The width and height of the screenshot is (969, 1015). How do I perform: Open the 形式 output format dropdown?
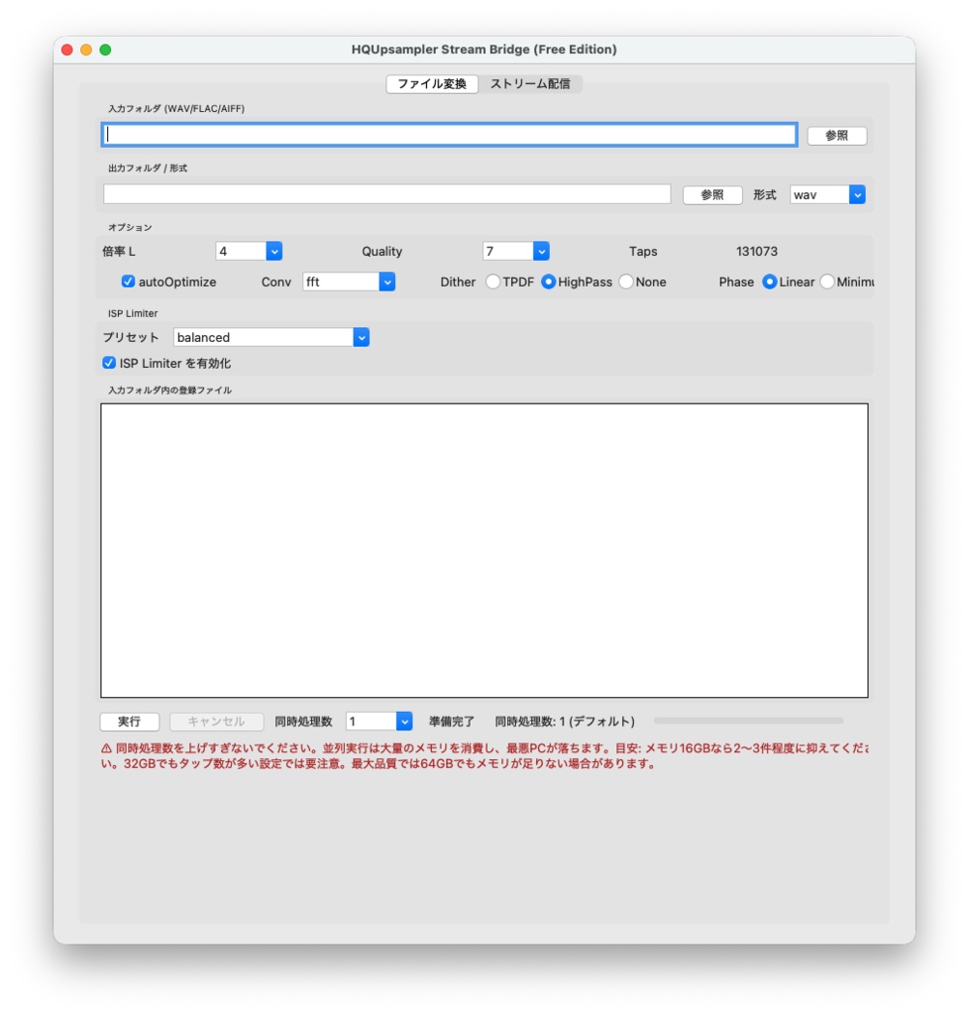[827, 194]
